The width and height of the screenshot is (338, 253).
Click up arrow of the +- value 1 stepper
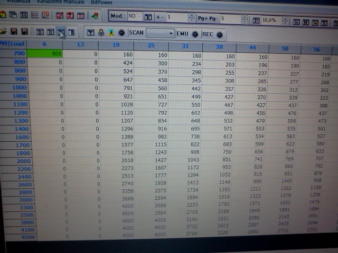tap(191, 15)
